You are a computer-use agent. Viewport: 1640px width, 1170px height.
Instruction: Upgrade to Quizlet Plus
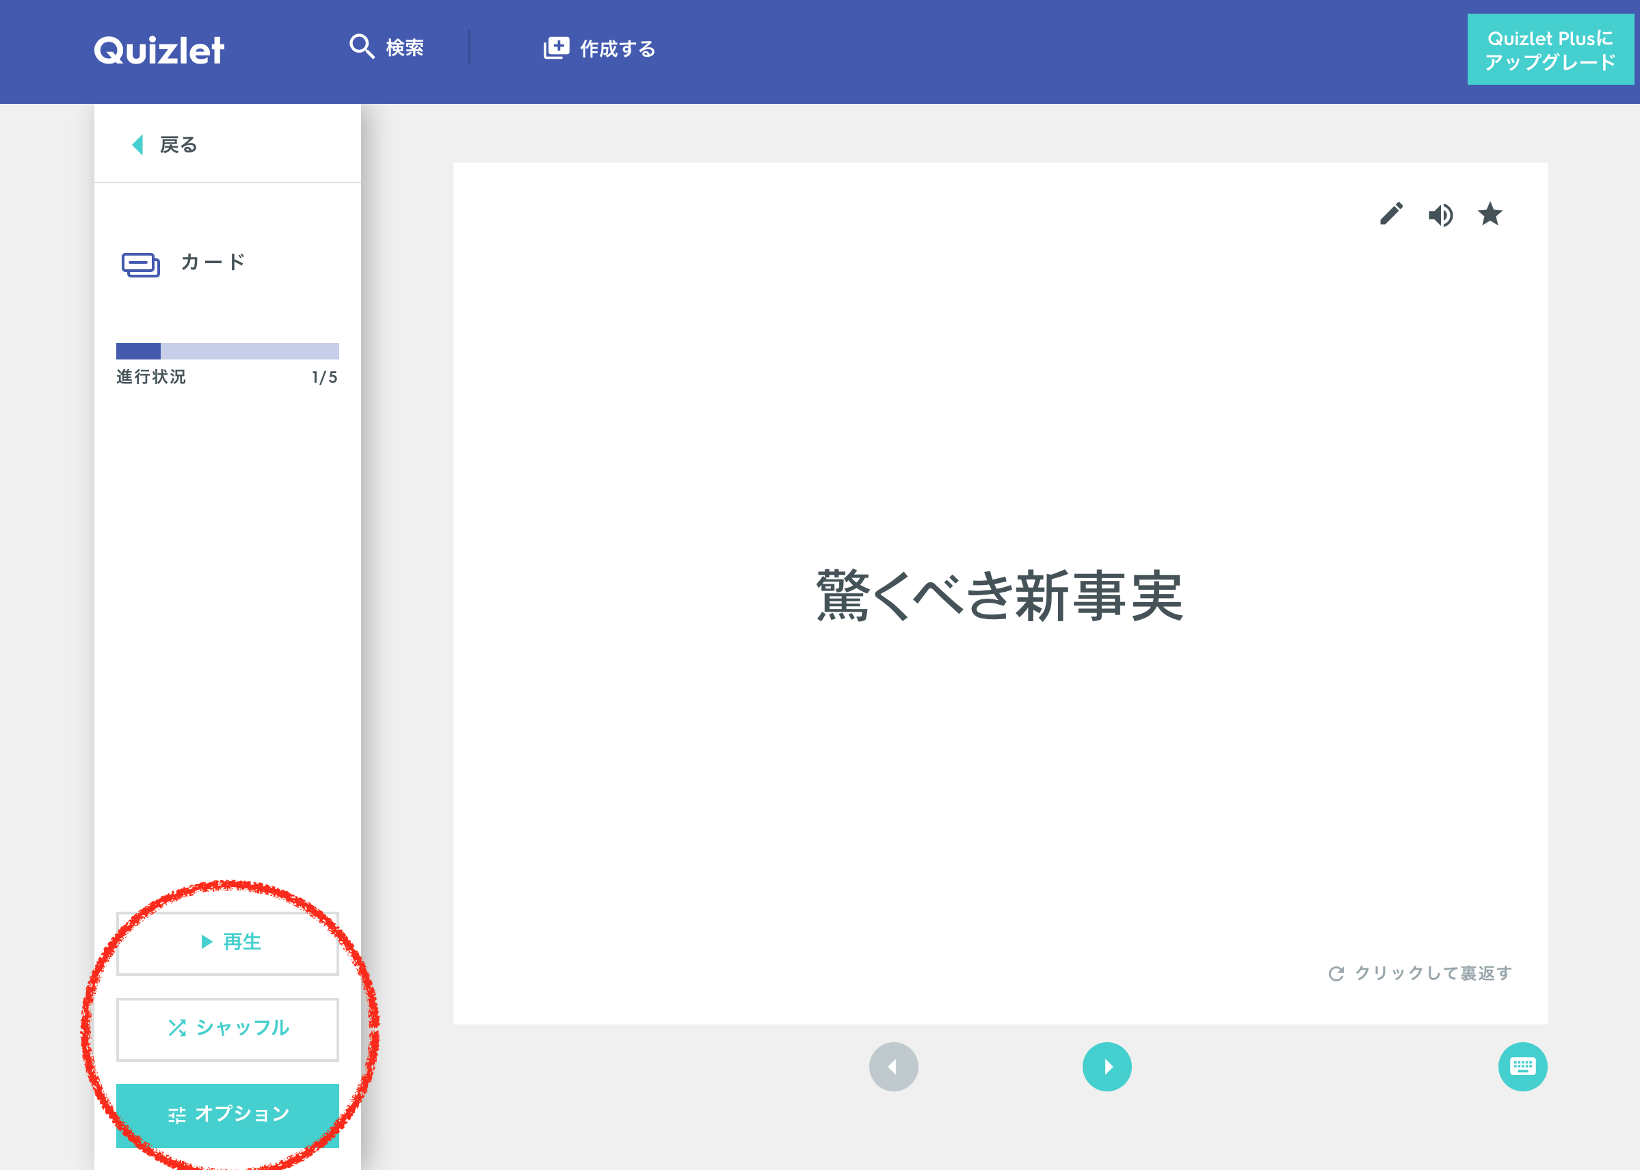1550,50
